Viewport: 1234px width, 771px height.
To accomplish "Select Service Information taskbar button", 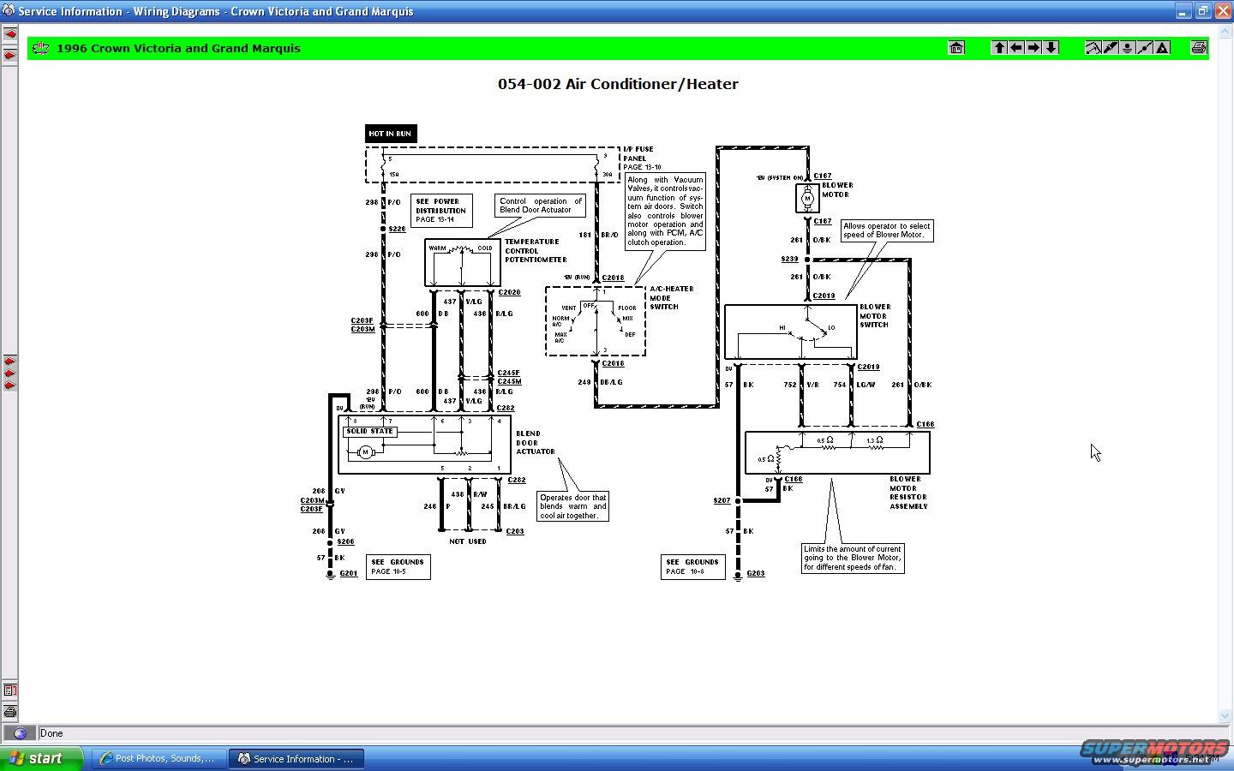I will tap(297, 758).
